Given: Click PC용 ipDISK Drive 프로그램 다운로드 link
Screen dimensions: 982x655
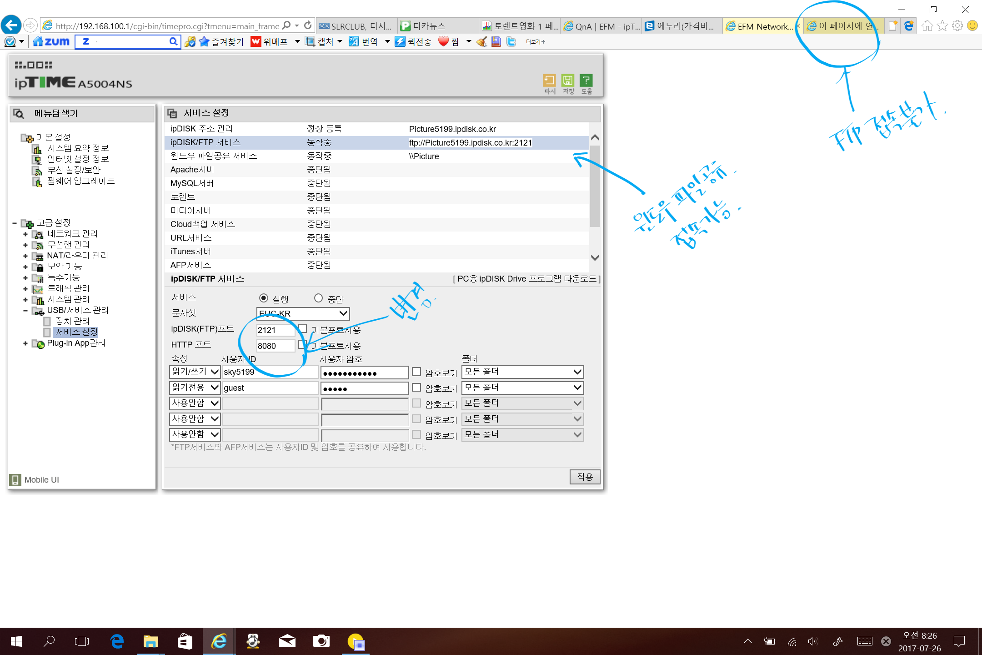Looking at the screenshot, I should (x=526, y=279).
